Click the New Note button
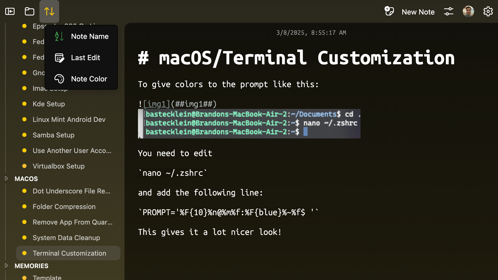This screenshot has width=498, height=280. 418,12
